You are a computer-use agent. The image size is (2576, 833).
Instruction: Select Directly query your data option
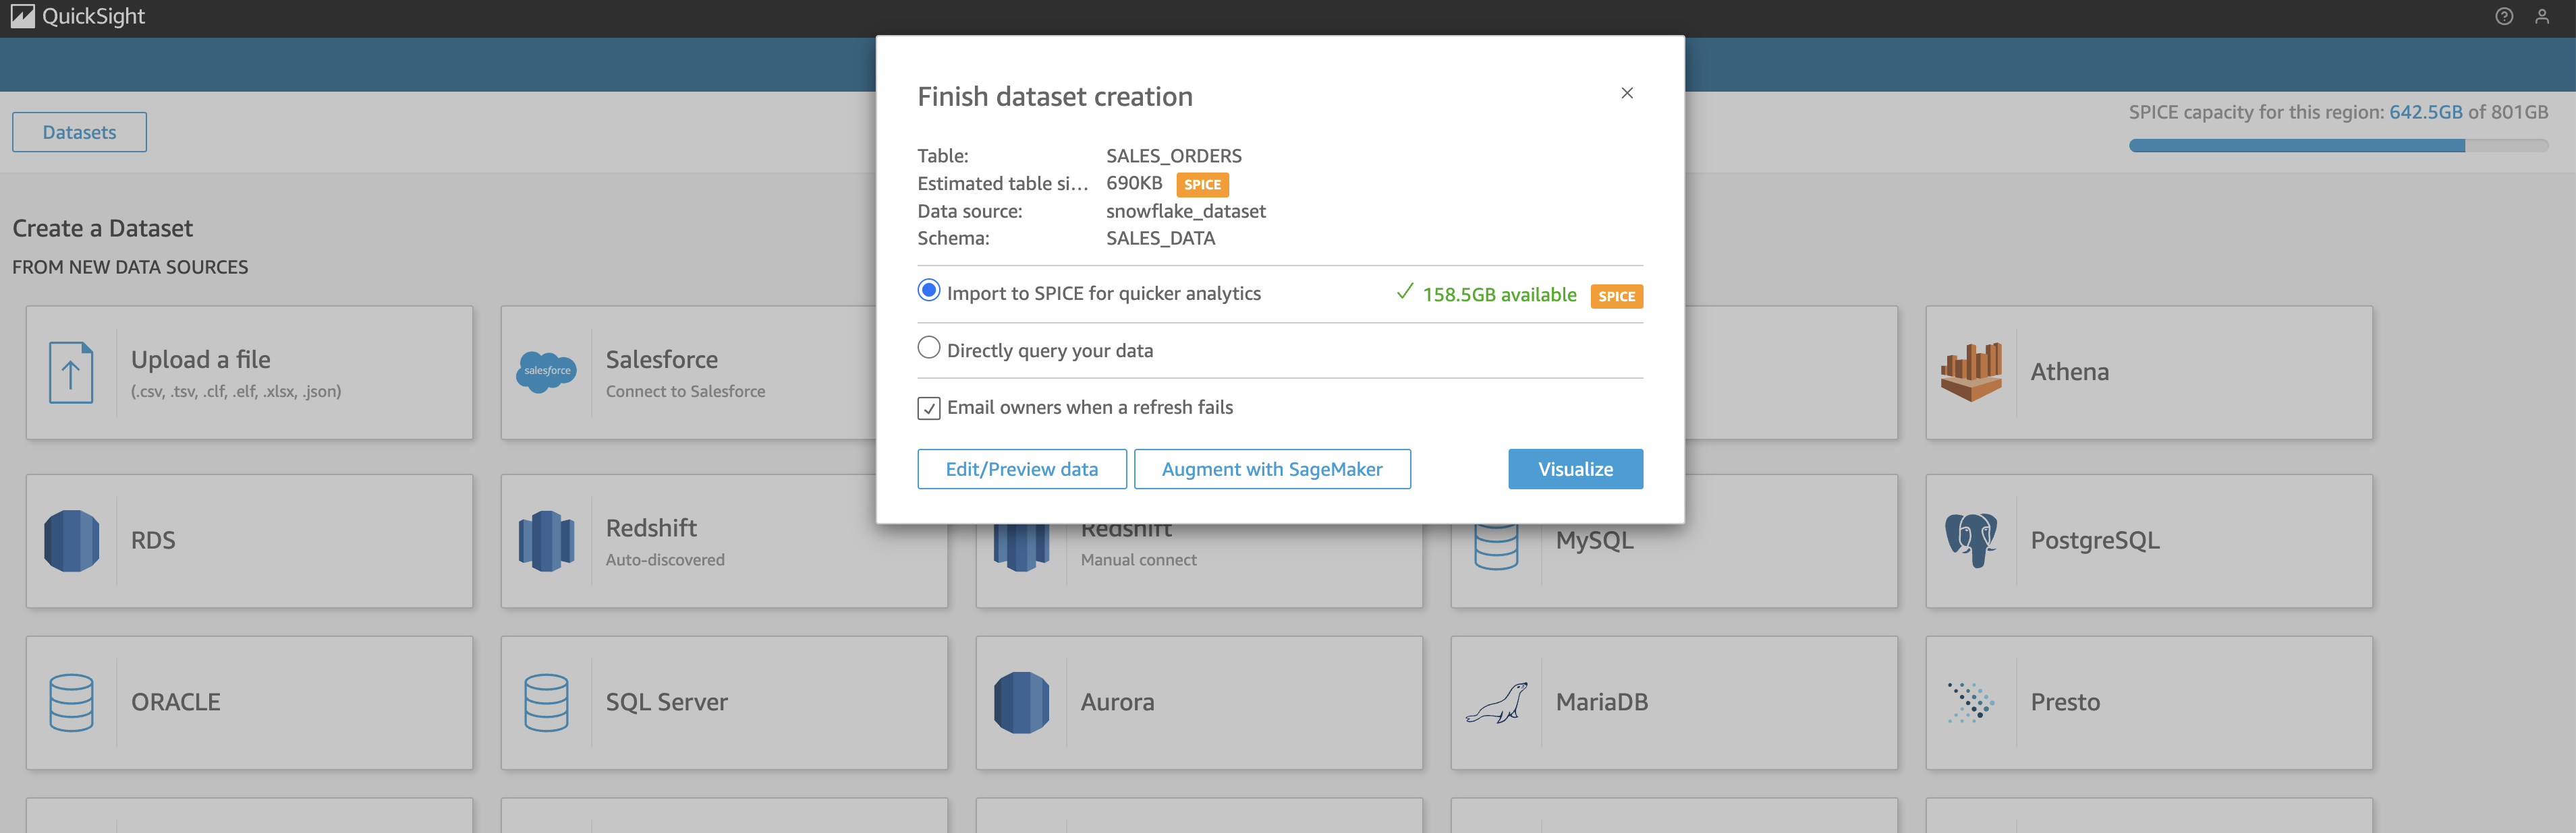[x=928, y=348]
